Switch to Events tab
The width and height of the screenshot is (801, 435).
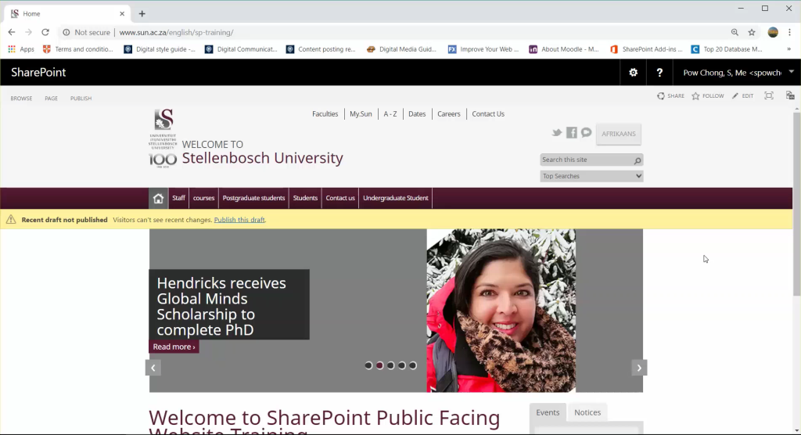(x=548, y=412)
